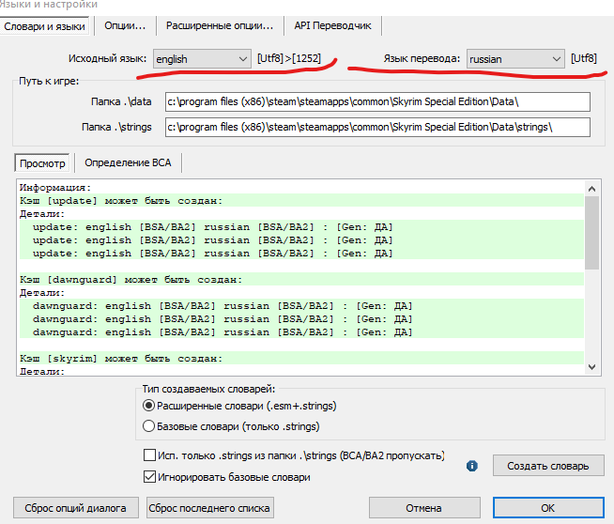
Task: Click the blue info icon beside Создать словарь
Action: 472,466
